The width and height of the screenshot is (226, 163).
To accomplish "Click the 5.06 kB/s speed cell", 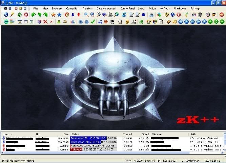I will click(x=144, y=149).
